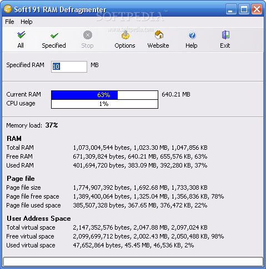Click the User Address Space heading
This screenshot has height=269, width=266.
39,219
